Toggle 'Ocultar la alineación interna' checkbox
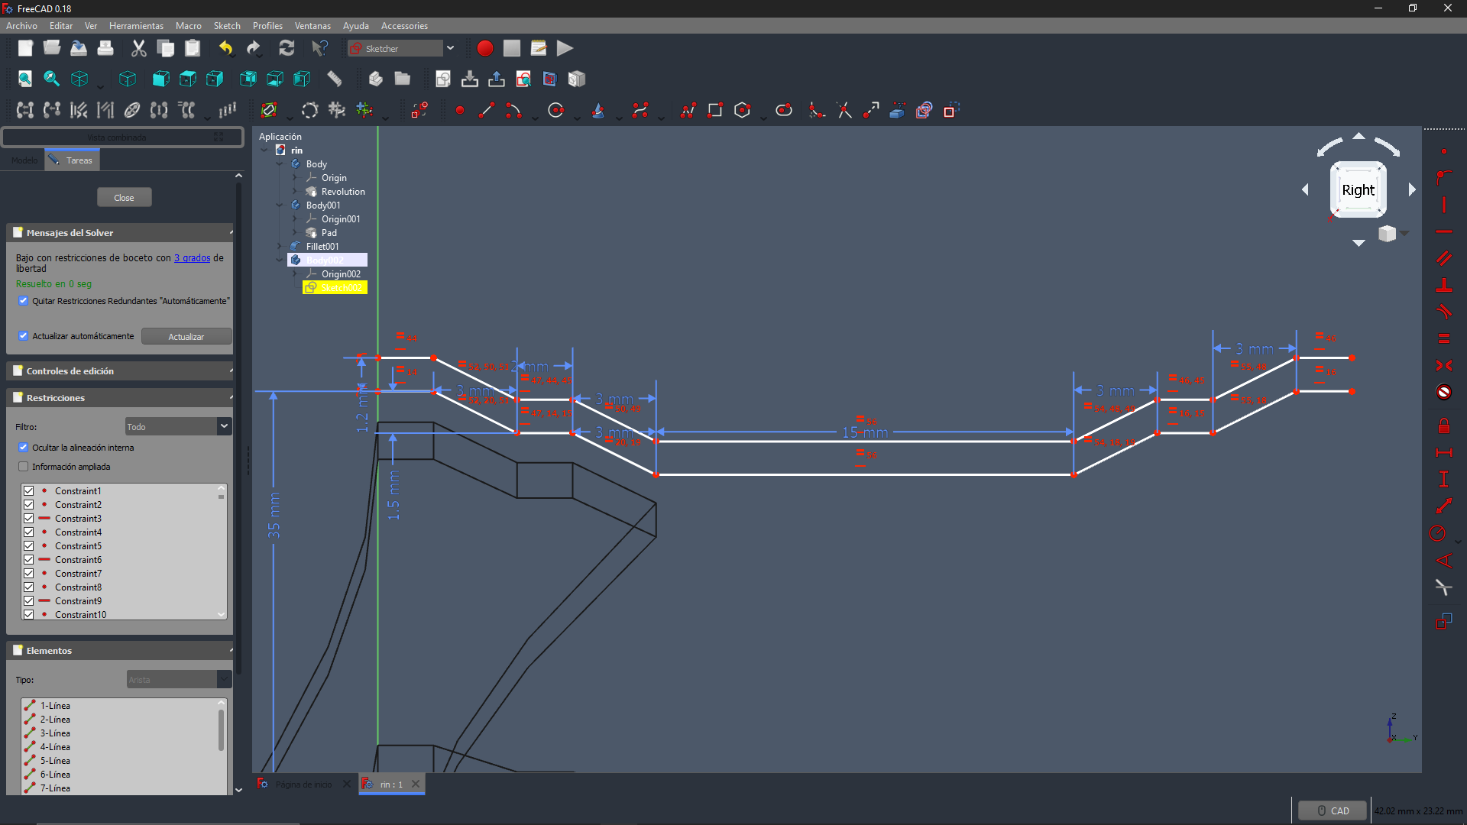This screenshot has height=825, width=1467. 24,448
